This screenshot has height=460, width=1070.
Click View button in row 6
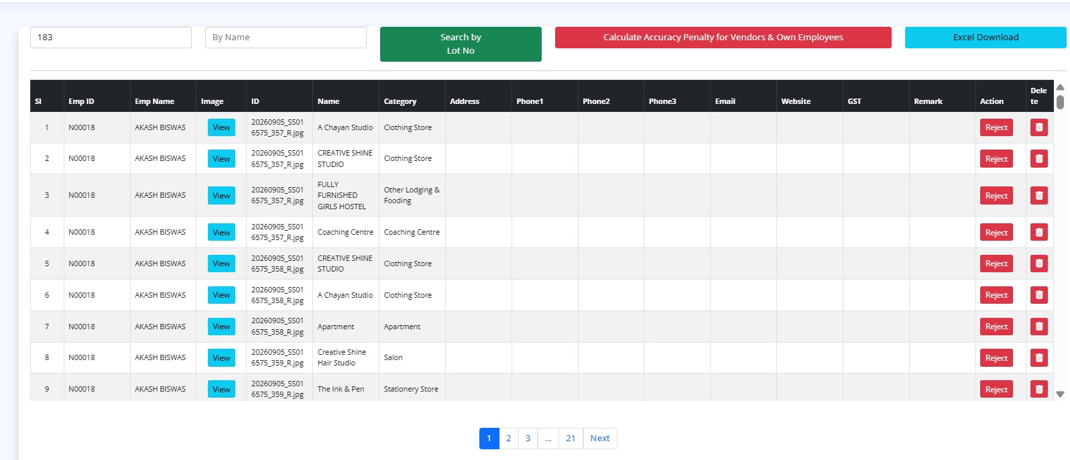pyautogui.click(x=221, y=295)
